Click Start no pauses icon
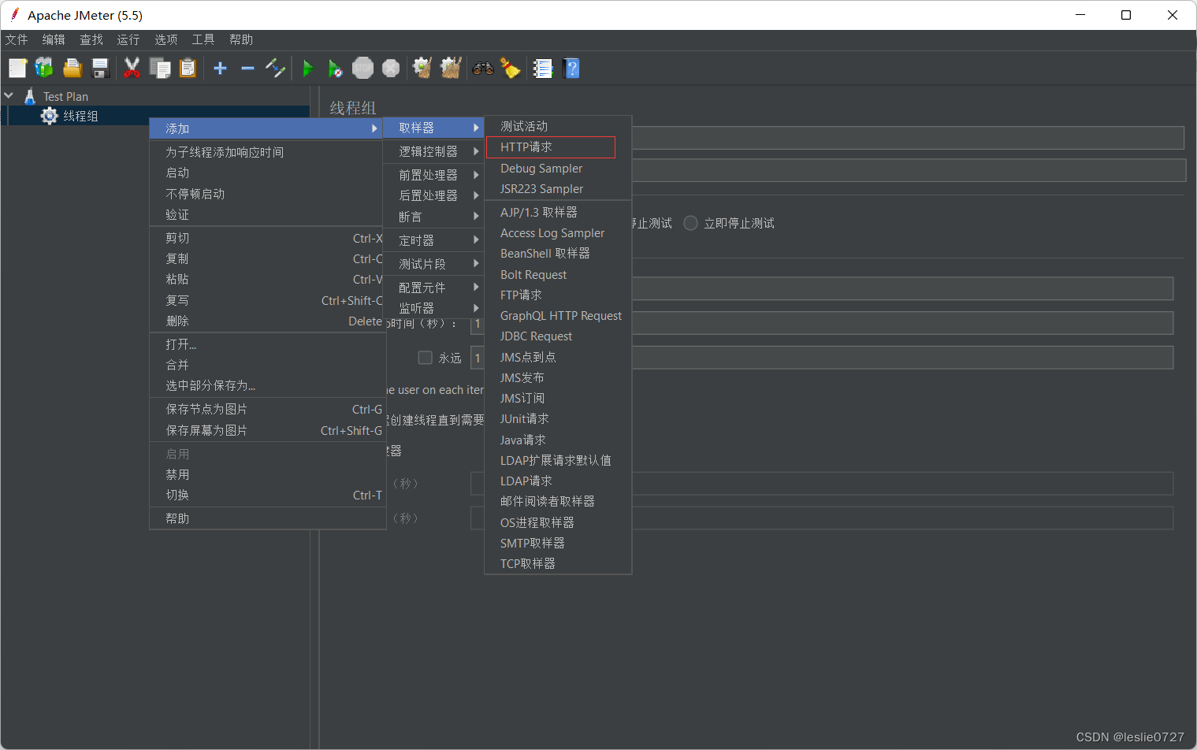Screen dimensions: 1197x750 [335, 69]
